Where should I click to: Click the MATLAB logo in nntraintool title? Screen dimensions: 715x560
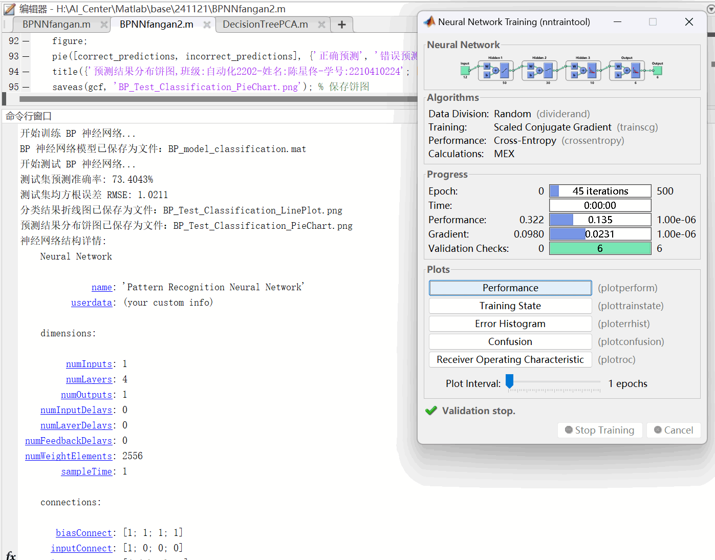point(429,21)
